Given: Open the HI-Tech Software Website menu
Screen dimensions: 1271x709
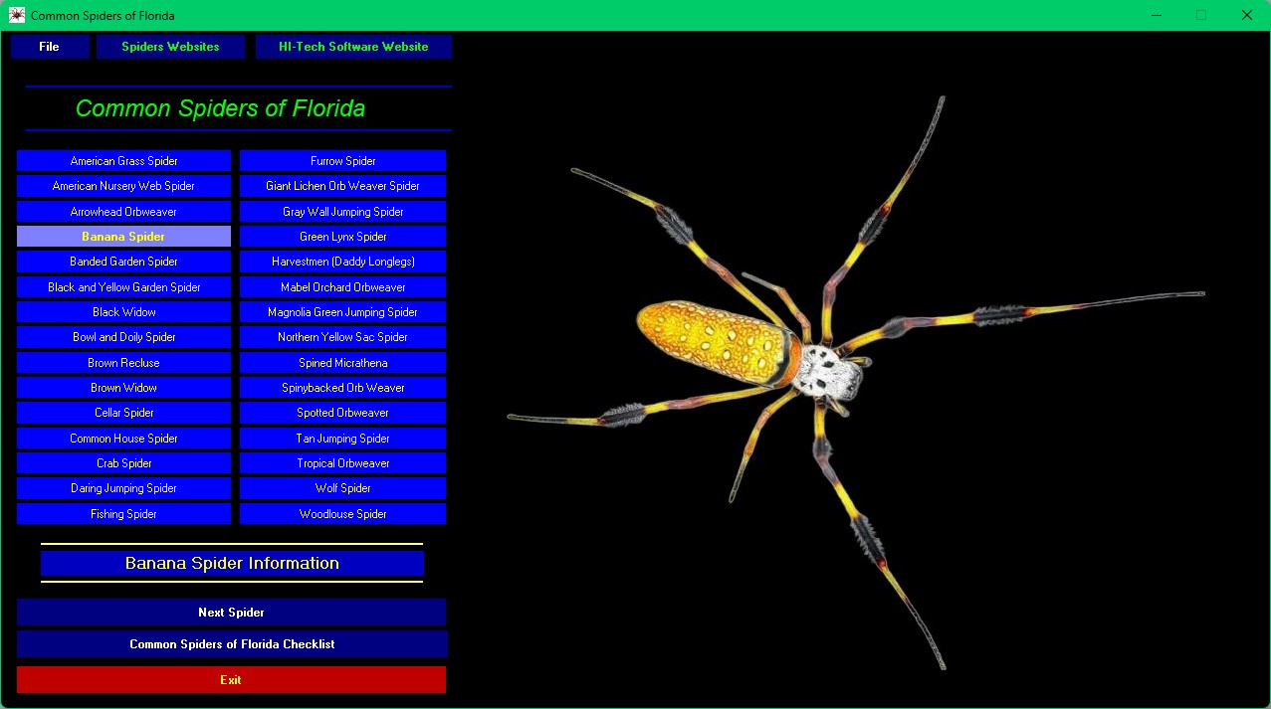Looking at the screenshot, I should tap(353, 47).
